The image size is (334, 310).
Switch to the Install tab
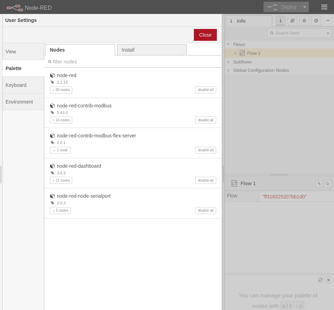(152, 50)
